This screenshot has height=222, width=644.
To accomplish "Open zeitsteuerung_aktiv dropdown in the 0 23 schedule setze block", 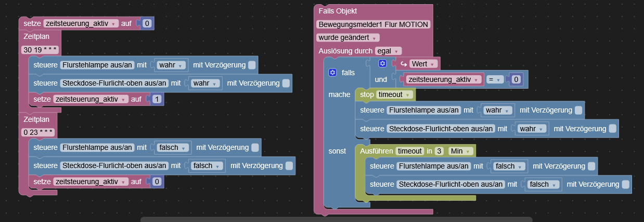I will point(92,182).
